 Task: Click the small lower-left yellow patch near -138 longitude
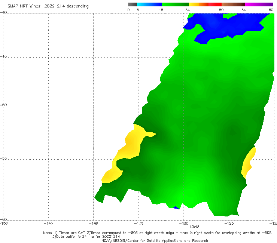click(112, 176)
